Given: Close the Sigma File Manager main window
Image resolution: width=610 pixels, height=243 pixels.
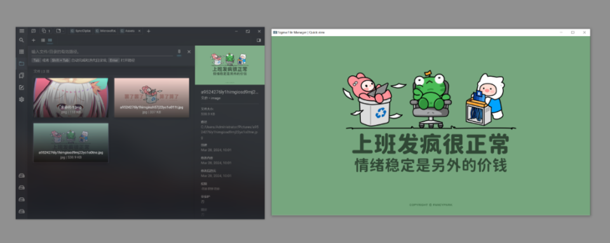Looking at the screenshot, I should click(259, 31).
